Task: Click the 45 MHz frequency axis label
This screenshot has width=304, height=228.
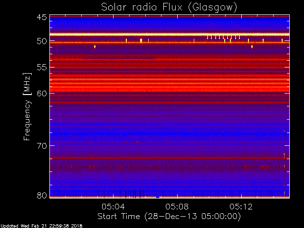Action: pyautogui.click(x=42, y=18)
